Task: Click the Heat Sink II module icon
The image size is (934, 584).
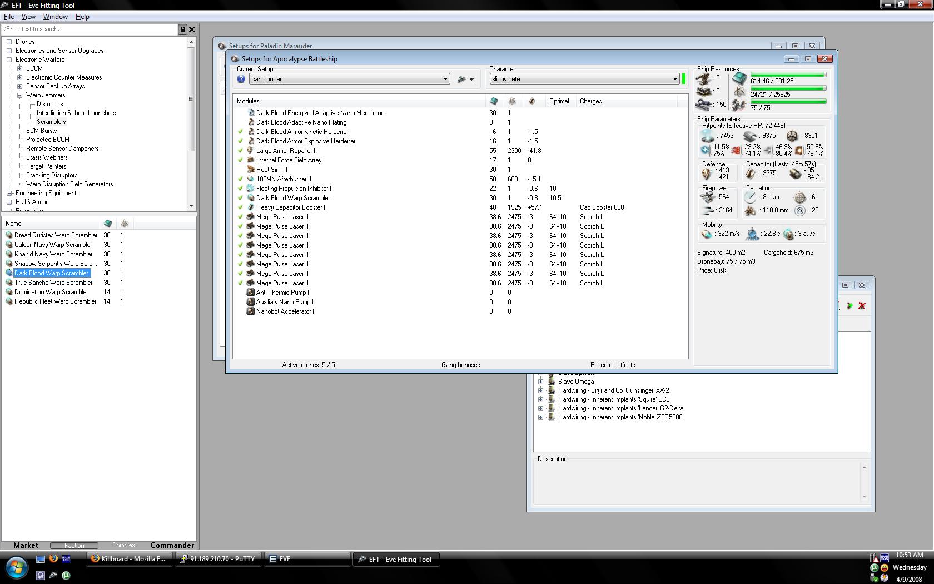Action: pyautogui.click(x=251, y=170)
